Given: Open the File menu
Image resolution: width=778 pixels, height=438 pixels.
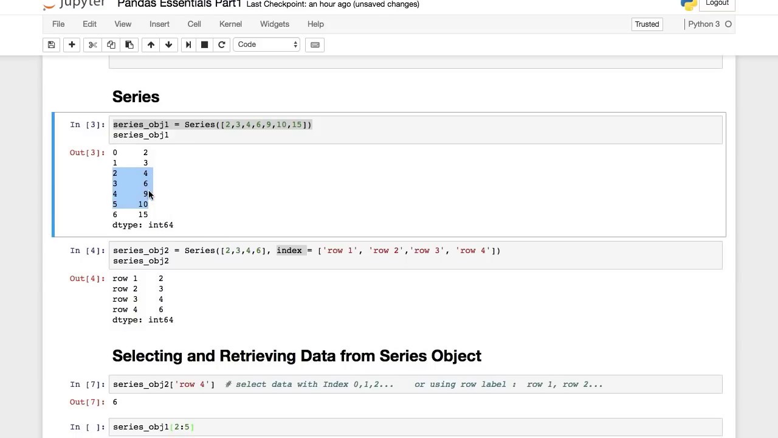Looking at the screenshot, I should pyautogui.click(x=58, y=24).
